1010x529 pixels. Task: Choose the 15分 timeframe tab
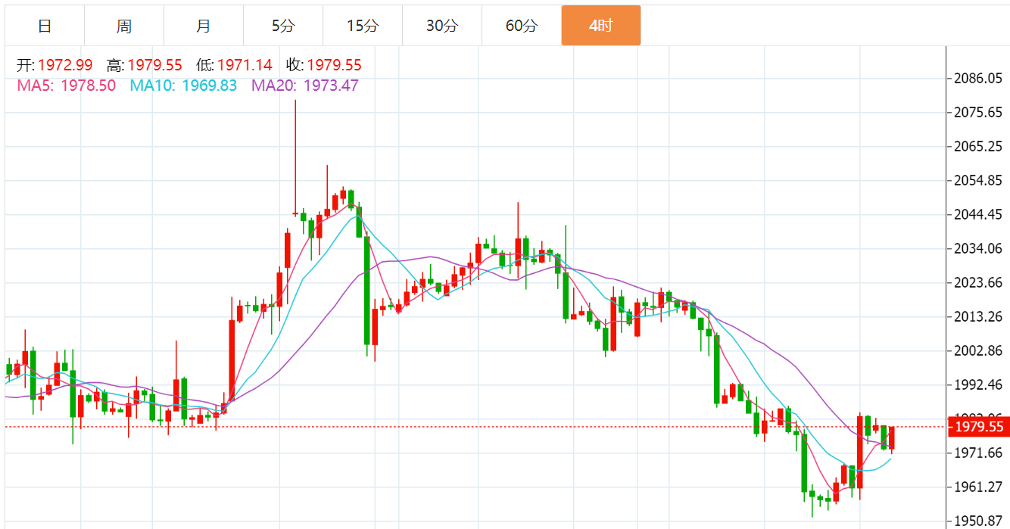tap(363, 26)
